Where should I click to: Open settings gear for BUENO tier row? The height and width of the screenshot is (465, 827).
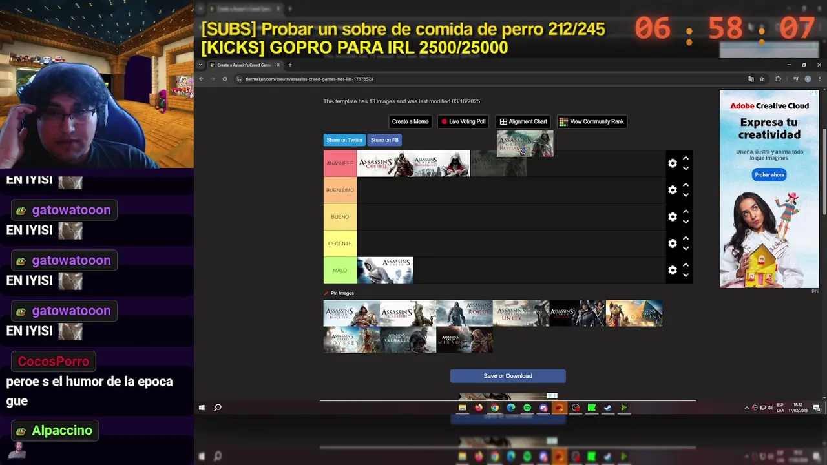pyautogui.click(x=673, y=217)
